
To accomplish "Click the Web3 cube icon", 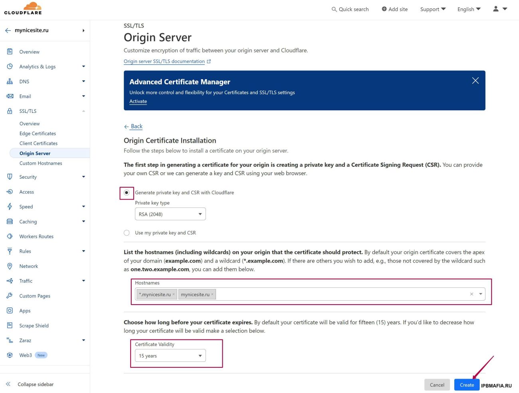I will 10,355.
